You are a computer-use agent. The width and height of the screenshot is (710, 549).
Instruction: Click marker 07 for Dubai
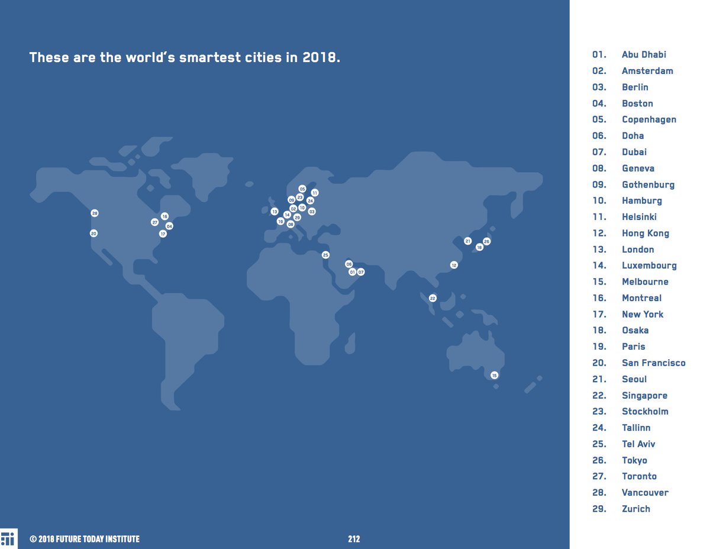[361, 272]
